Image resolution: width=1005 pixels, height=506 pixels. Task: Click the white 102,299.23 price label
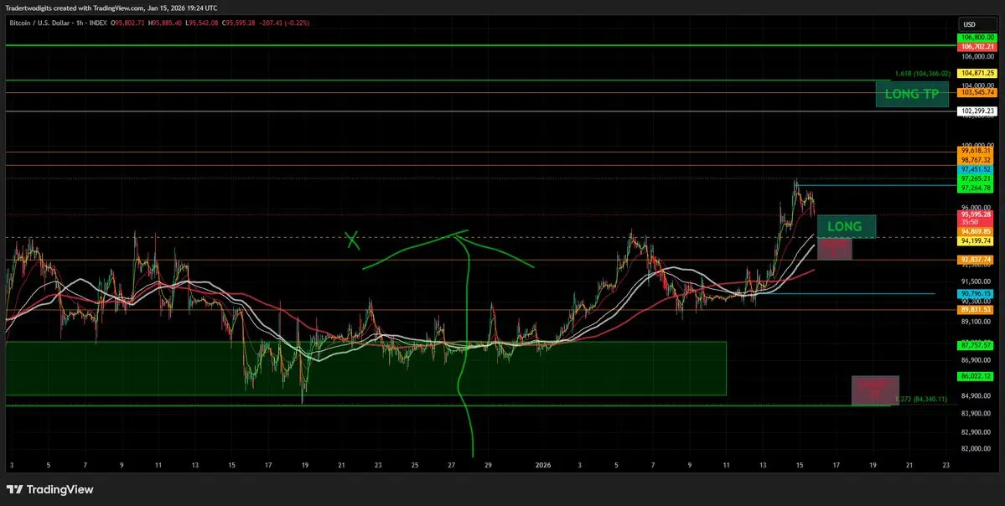[x=977, y=111]
